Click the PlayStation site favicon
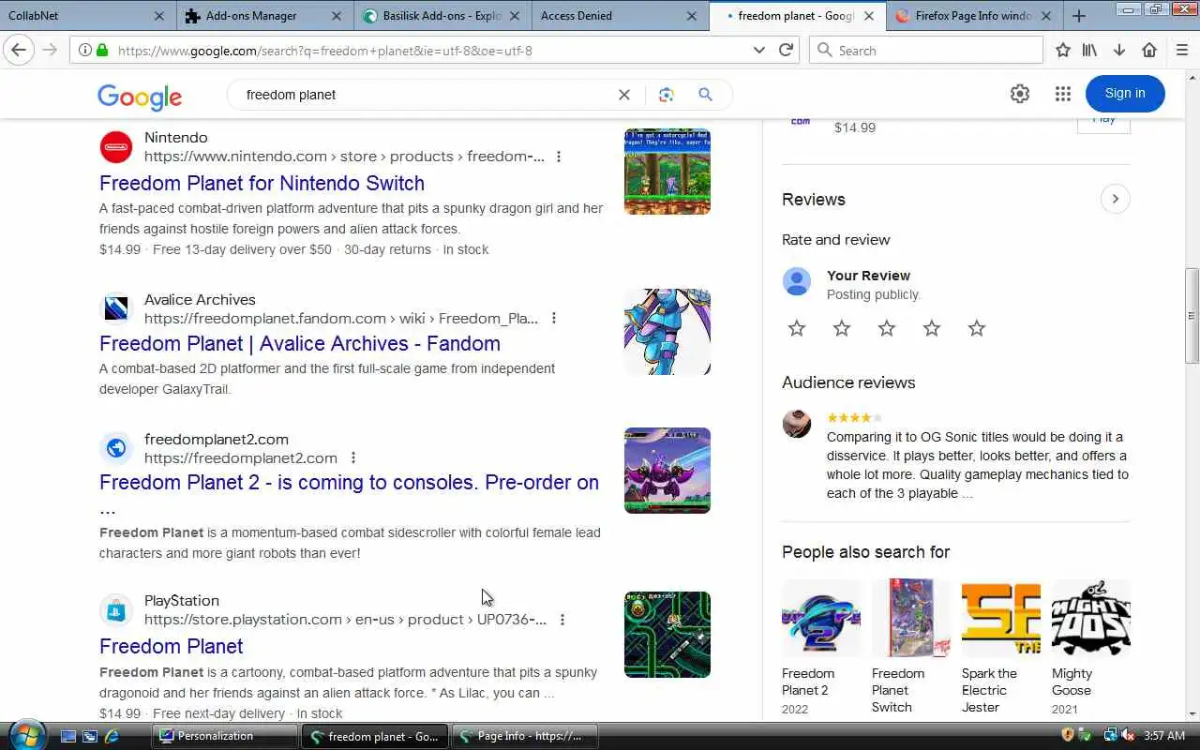1200x750 pixels. [116, 610]
